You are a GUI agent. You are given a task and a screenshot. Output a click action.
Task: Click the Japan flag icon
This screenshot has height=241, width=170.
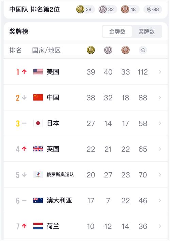click(x=38, y=123)
